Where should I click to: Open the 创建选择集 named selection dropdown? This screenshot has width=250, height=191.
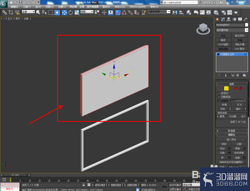(159, 12)
